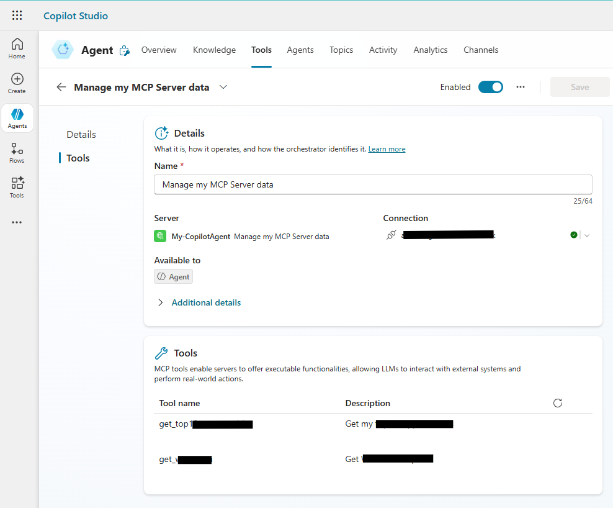Open the more options ellipsis near Save
The width and height of the screenshot is (613, 508).
tap(521, 87)
